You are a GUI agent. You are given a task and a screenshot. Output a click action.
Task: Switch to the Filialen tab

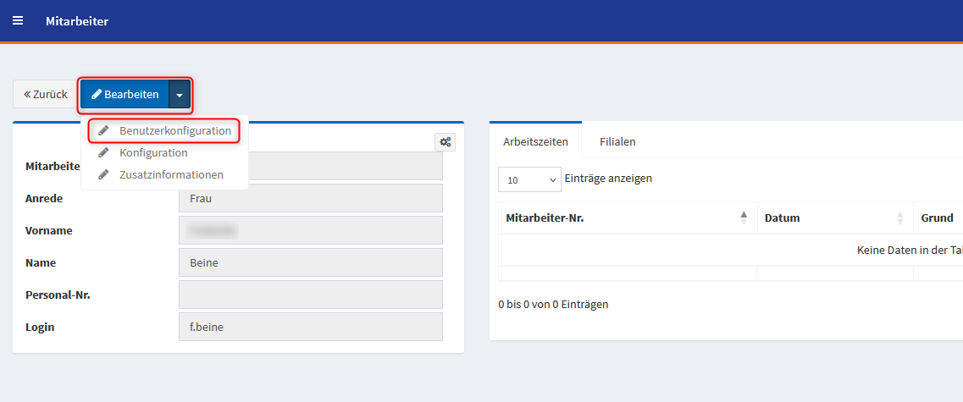[x=617, y=141]
